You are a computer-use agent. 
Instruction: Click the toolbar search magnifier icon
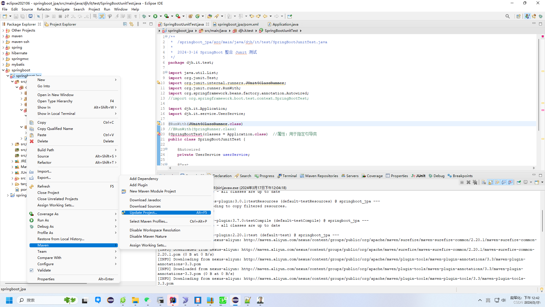508,16
